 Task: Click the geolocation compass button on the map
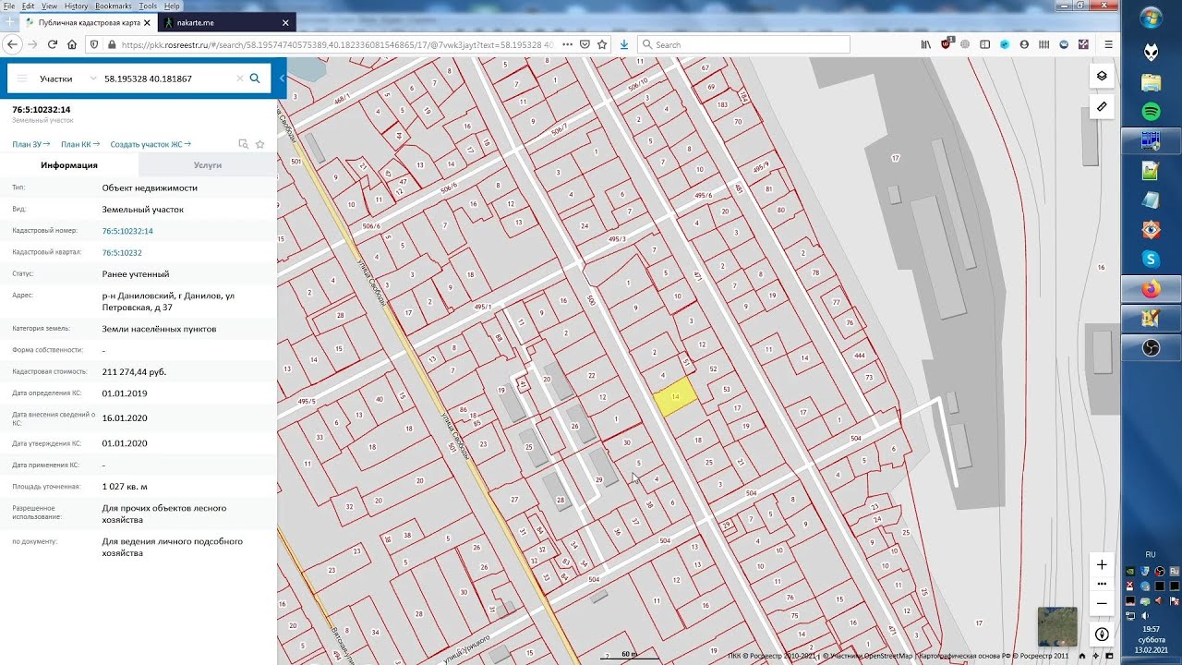click(x=1102, y=635)
